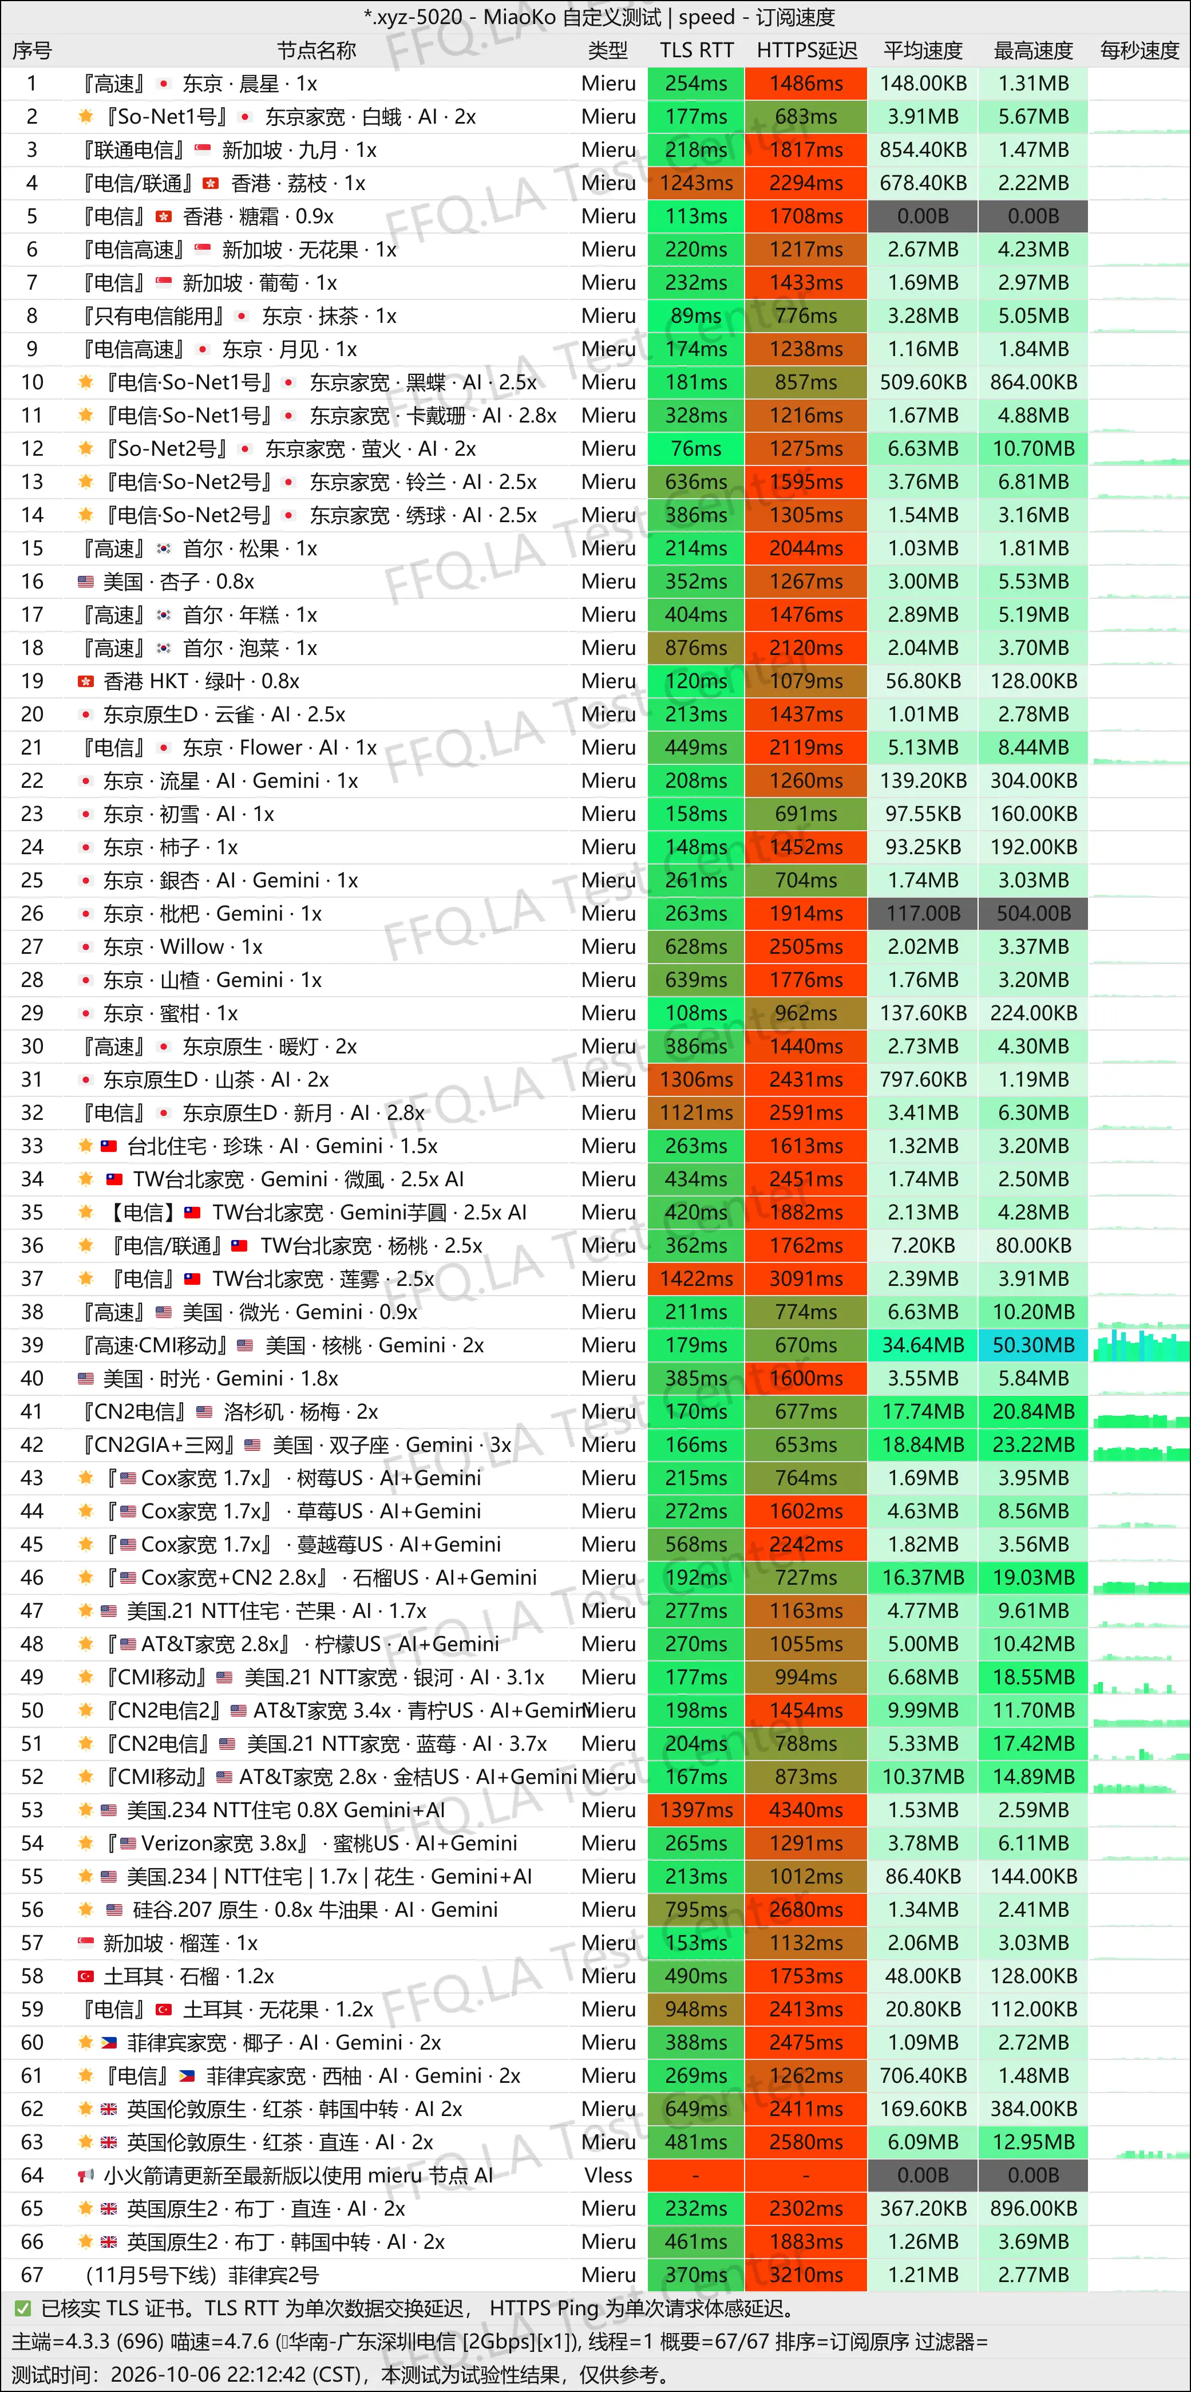Click the 每秒速度 column header
Image resolution: width=1191 pixels, height=2392 pixels.
point(1139,51)
